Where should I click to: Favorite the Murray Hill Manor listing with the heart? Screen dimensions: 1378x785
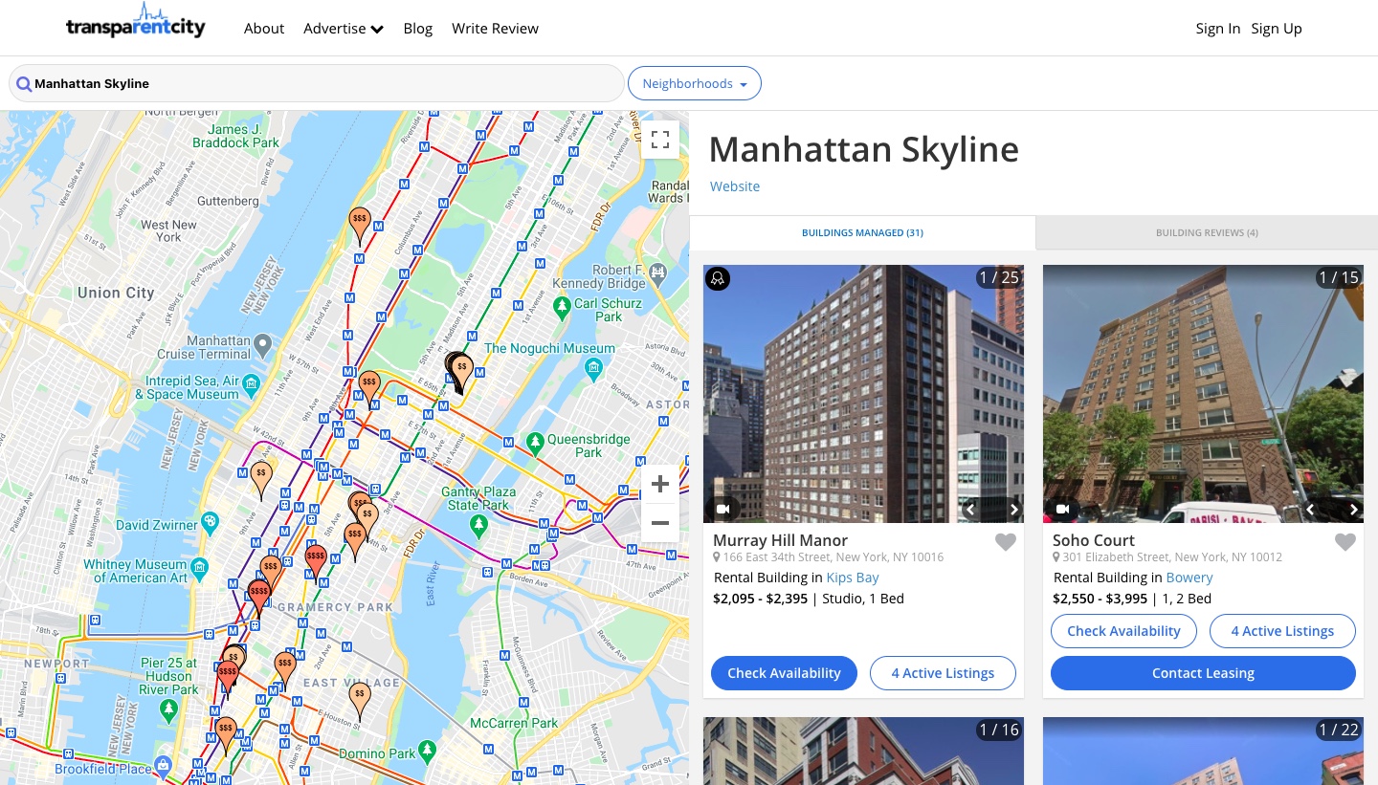click(1006, 541)
